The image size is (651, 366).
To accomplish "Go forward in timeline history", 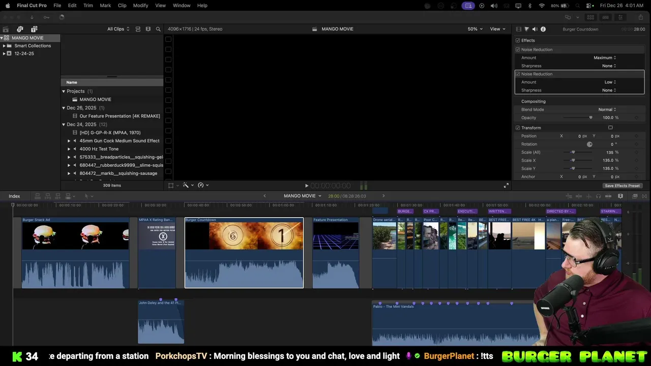I will 383,196.
